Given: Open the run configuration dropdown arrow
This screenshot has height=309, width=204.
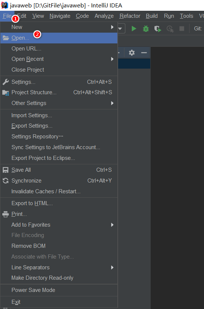Looking at the screenshot, I should pyautogui.click(x=120, y=29).
